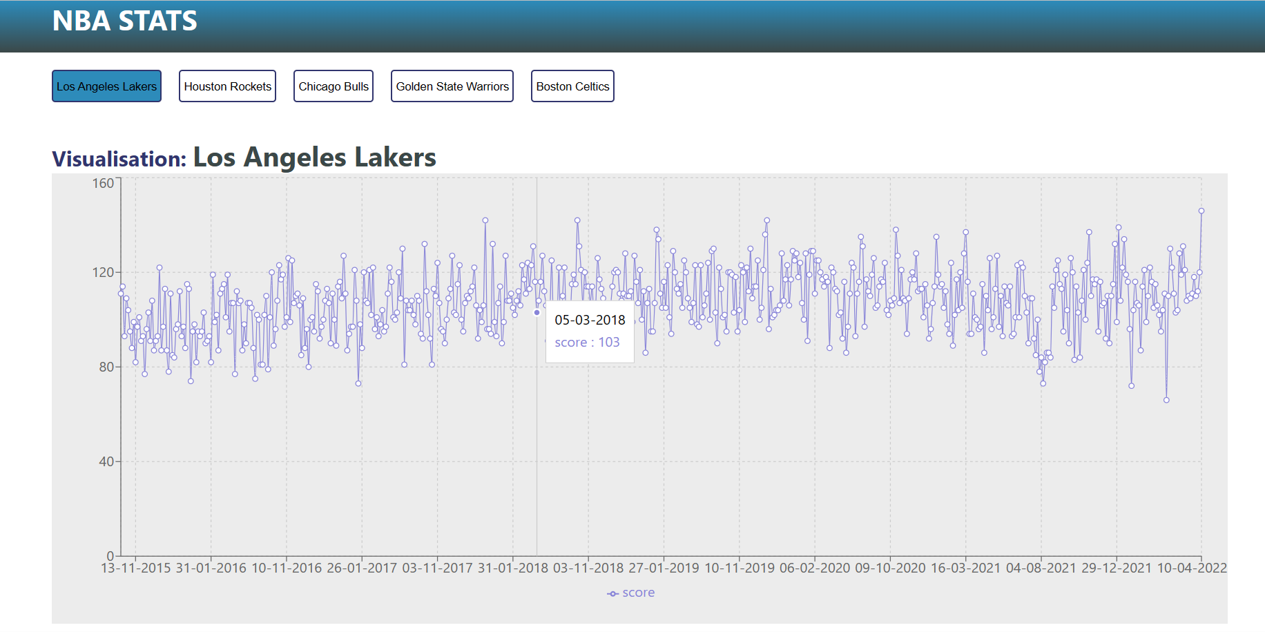This screenshot has width=1265, height=632.
Task: Select the Los Angeles Lakers team button
Action: tap(106, 86)
